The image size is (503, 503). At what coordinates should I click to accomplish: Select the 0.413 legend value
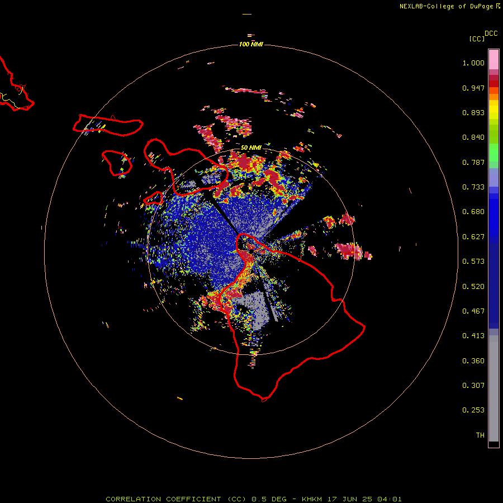pos(473,336)
